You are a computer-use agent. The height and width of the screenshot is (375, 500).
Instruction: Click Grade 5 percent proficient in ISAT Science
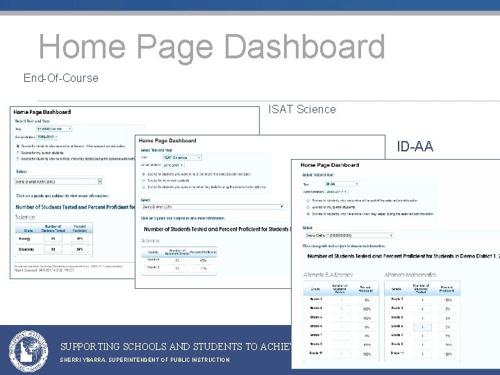tap(203, 260)
